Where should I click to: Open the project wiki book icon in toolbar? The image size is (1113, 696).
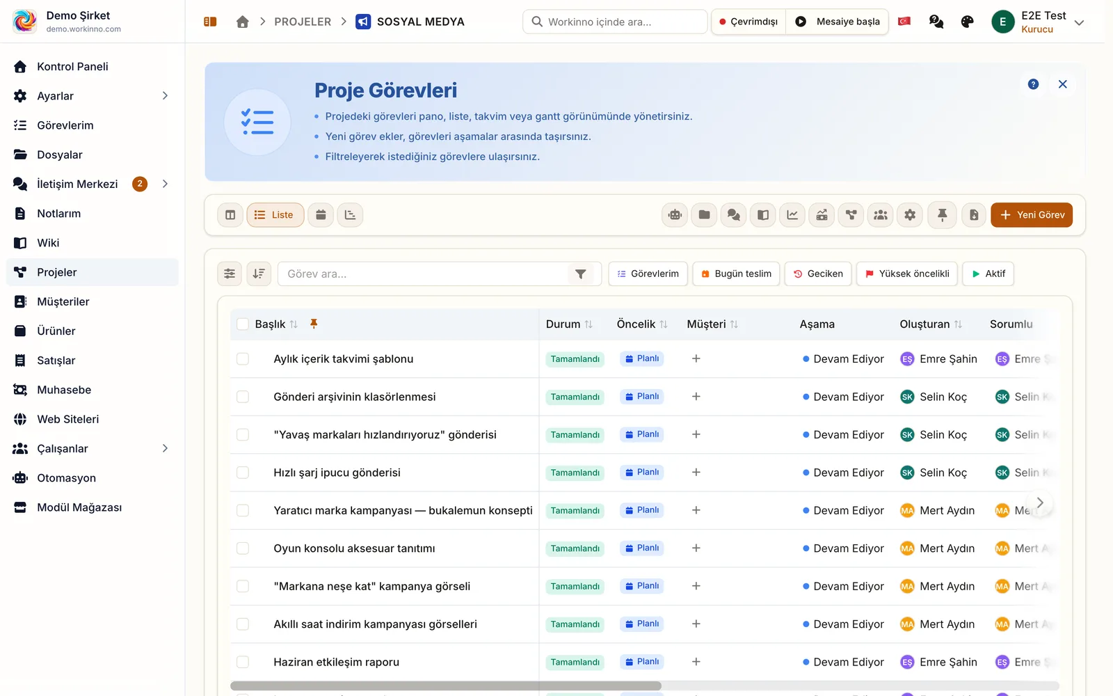tap(763, 215)
